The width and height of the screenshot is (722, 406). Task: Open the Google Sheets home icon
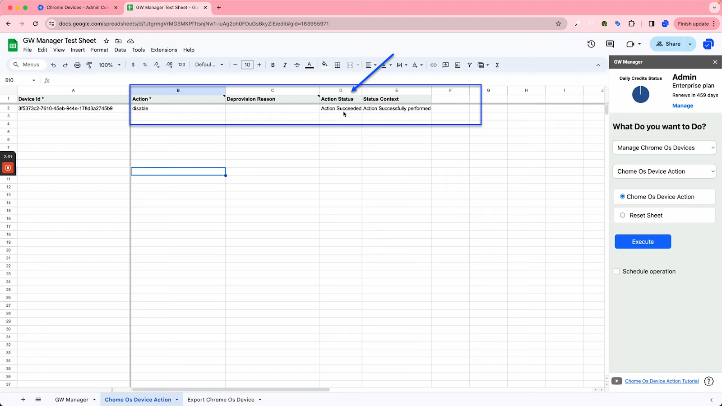pyautogui.click(x=13, y=45)
